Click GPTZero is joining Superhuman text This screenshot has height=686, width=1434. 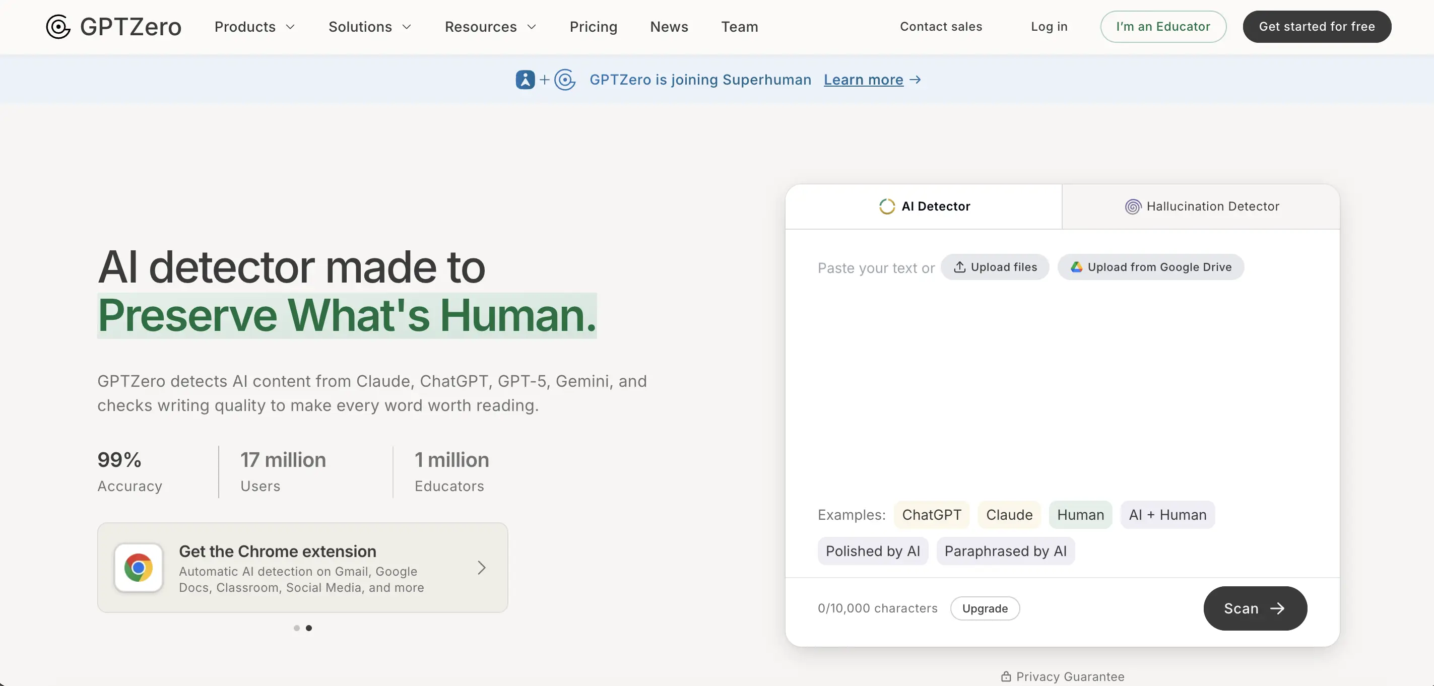(700, 80)
